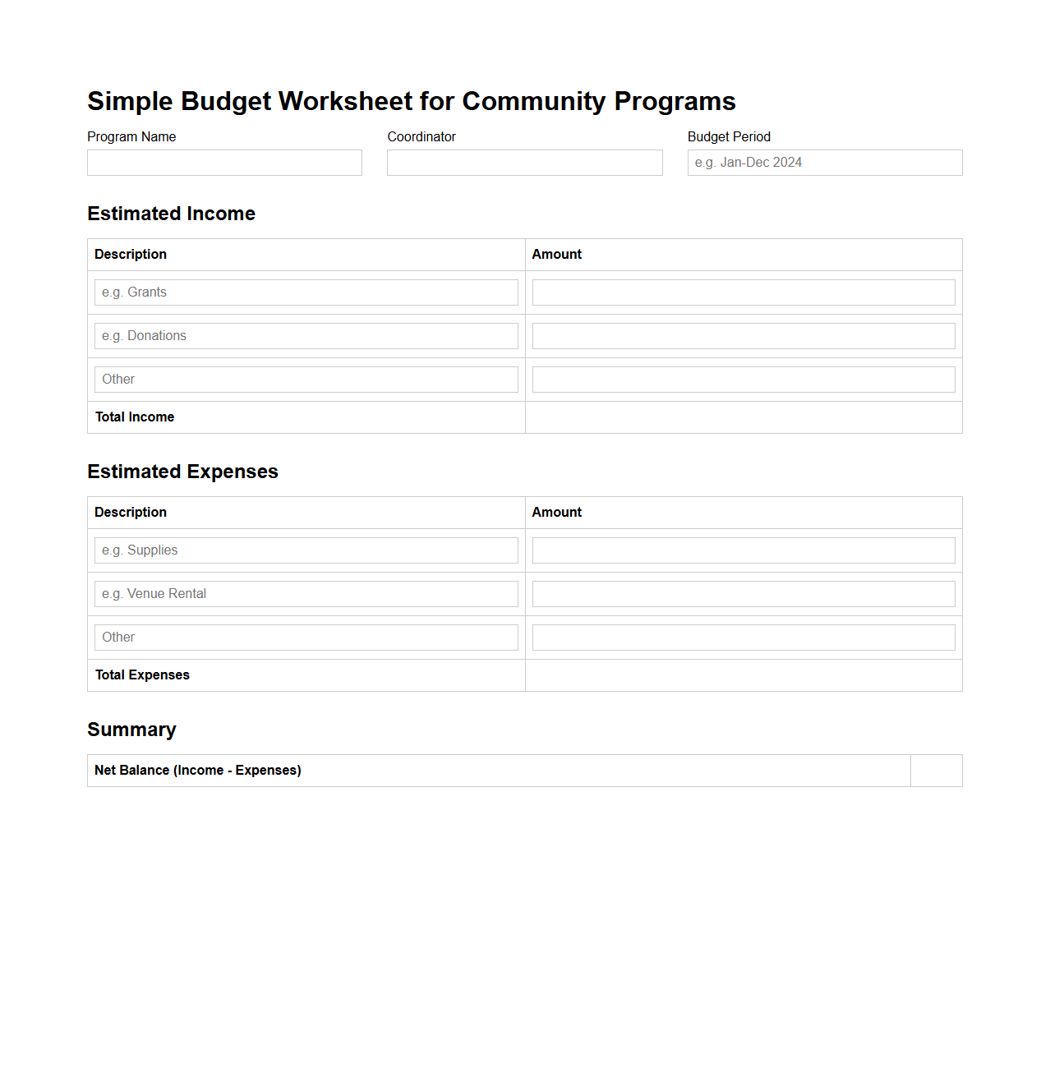Click the amount field beside Venue Rental
The height and width of the screenshot is (1068, 1050).
point(743,593)
